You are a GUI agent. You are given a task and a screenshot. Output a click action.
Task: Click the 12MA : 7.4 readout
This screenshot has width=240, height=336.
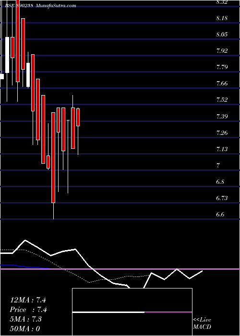point(28,300)
